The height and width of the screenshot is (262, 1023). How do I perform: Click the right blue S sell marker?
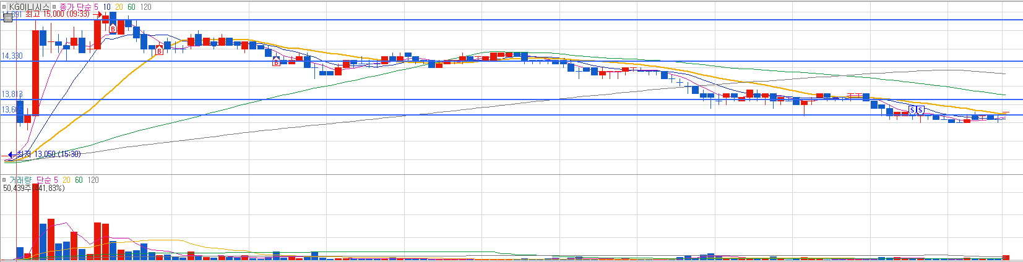point(920,110)
